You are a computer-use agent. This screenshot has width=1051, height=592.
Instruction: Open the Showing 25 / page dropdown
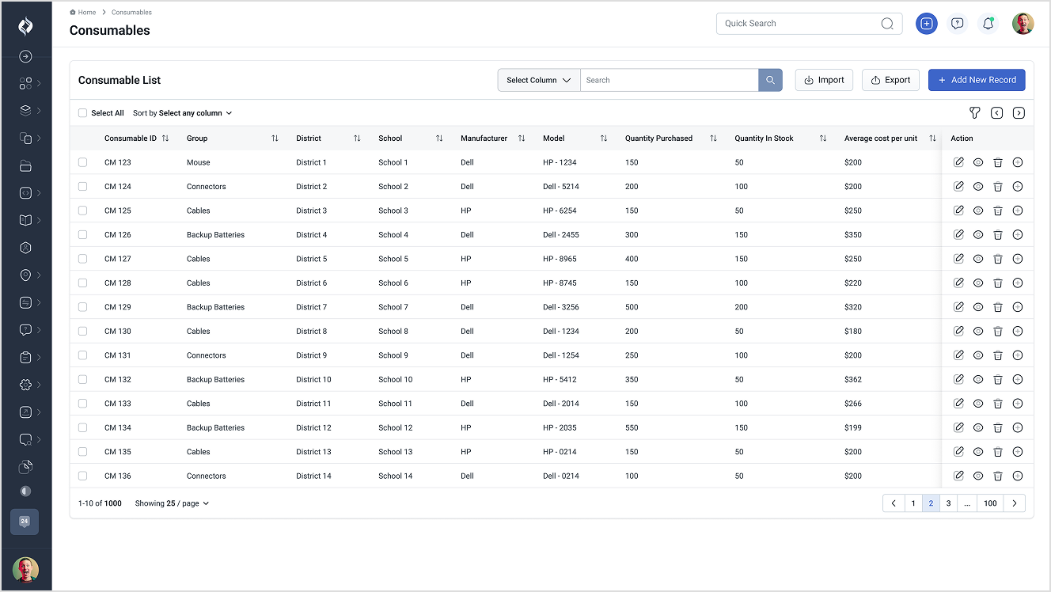click(x=172, y=503)
